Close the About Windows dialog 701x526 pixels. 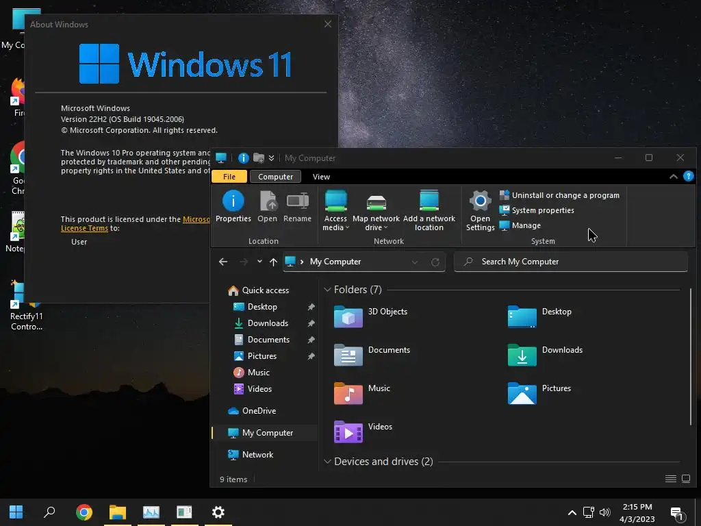[x=328, y=24]
